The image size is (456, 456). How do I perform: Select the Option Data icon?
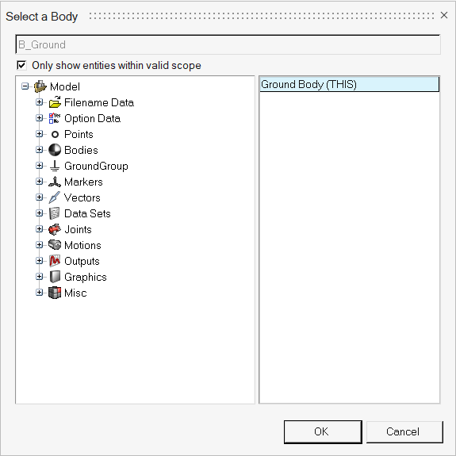(x=55, y=118)
